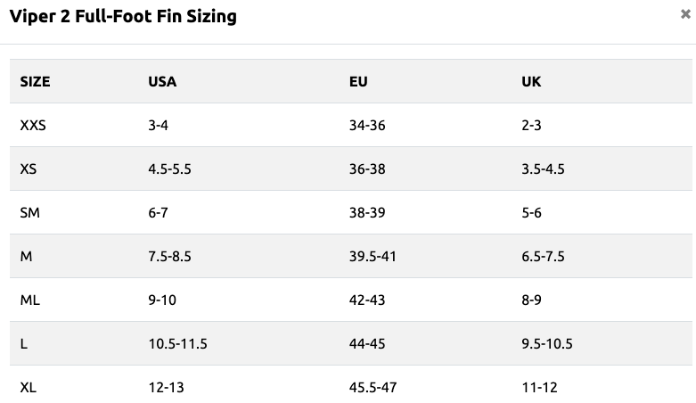Click the USA 7.5-8.5 cell

169,257
